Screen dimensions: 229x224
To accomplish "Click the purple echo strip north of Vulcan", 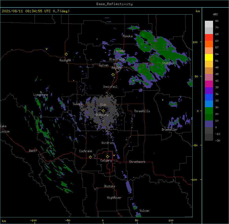I will pos(129,187).
